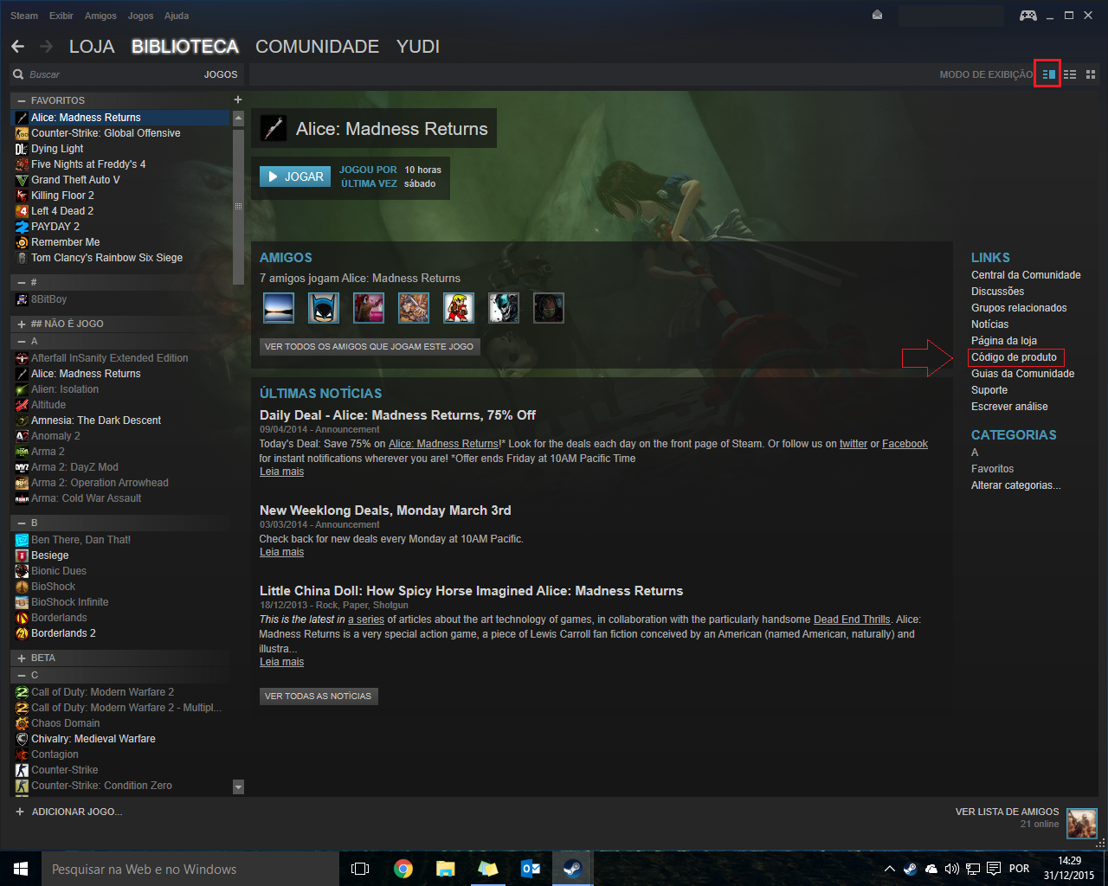Launch Big Picture mode controller icon
The width and height of the screenshot is (1108, 886).
pyautogui.click(x=1027, y=15)
